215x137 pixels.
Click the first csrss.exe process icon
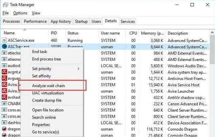5,110
